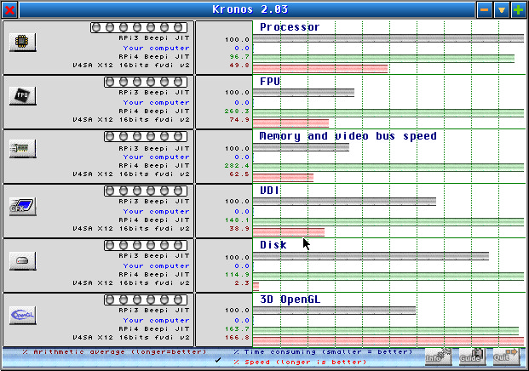Click the green RPi4 bar in Disk graph
Screen dimensions: 529x371
tap(388, 276)
